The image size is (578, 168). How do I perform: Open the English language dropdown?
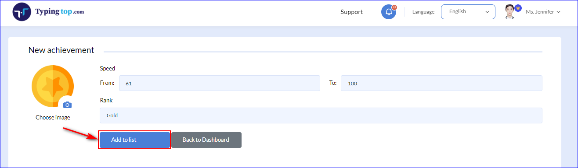(x=468, y=12)
